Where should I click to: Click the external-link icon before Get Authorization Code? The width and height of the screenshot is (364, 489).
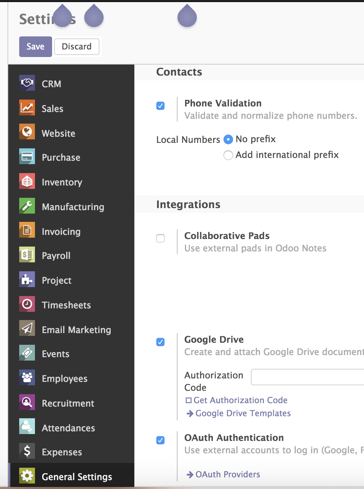pos(189,400)
